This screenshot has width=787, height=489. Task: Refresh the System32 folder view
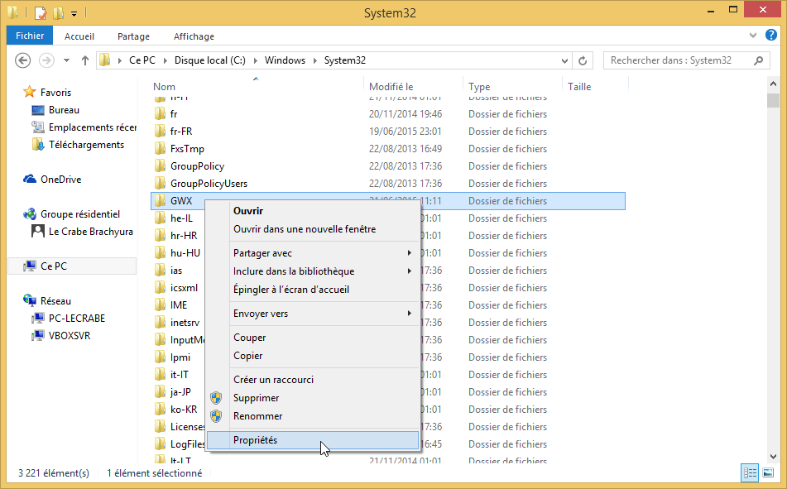pos(583,60)
